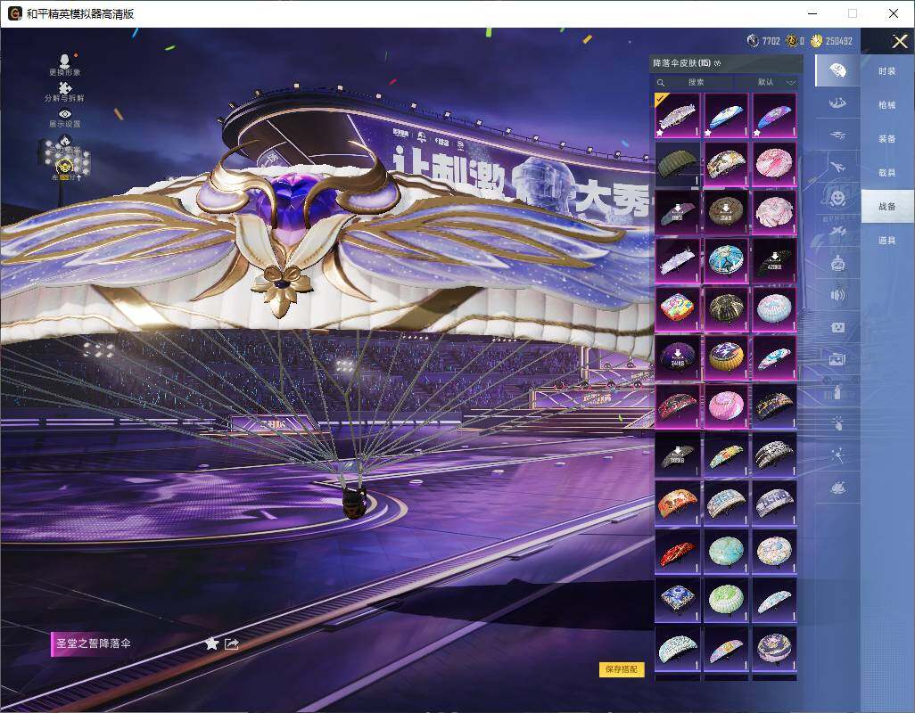The width and height of the screenshot is (915, 713).
Task: Select the colorful rainbow square parachute
Action: click(x=678, y=309)
